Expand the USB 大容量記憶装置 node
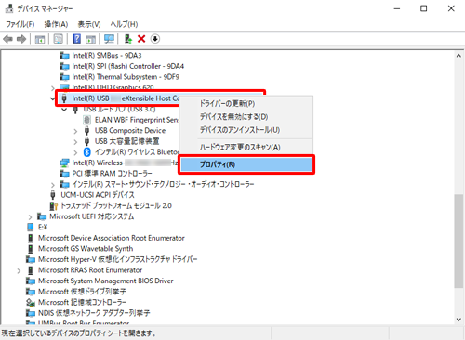This screenshot has height=340, width=465. coord(75,142)
